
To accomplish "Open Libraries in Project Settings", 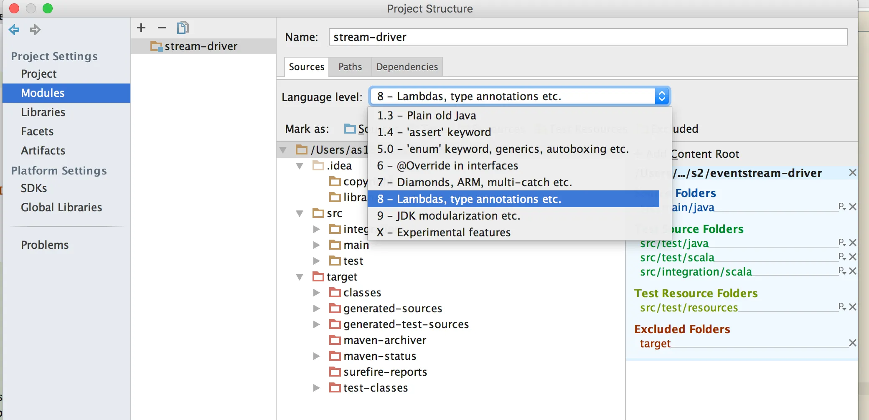I will point(43,112).
